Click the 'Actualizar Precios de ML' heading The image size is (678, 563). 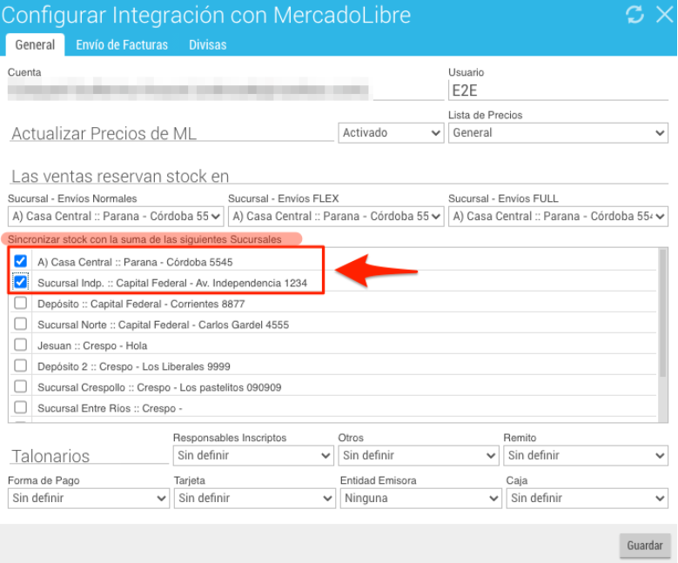104,134
